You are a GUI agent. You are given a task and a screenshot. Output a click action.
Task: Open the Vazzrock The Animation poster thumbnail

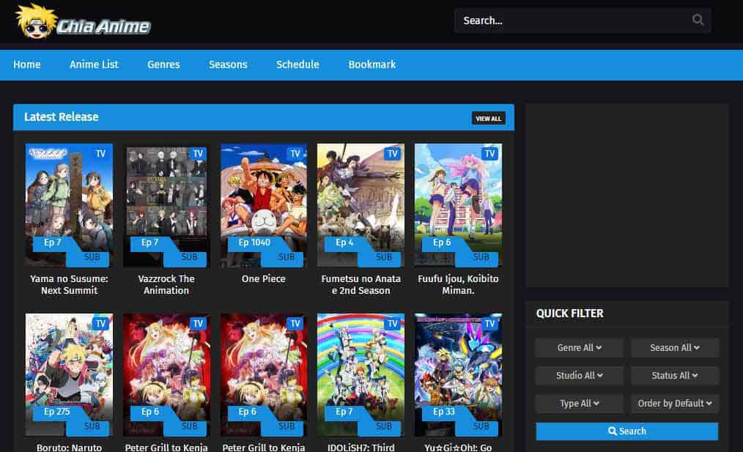[x=166, y=205]
